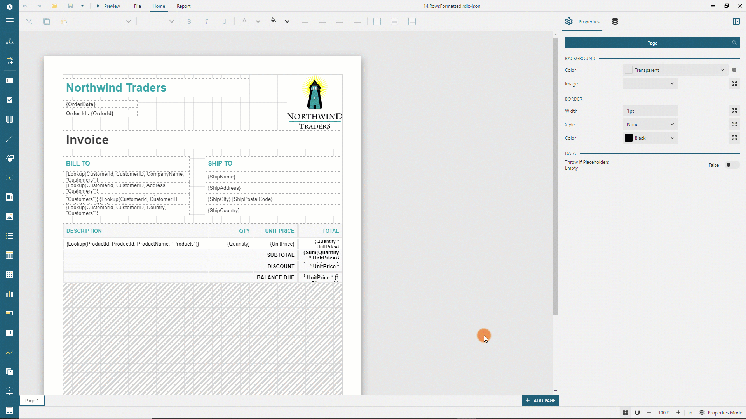
Task: Select the Checkbox report item icon
Action: 10,100
